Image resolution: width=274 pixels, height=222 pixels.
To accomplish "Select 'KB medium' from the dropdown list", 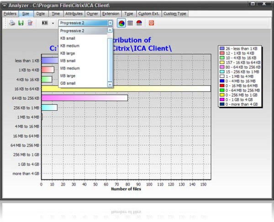I will tap(70, 46).
